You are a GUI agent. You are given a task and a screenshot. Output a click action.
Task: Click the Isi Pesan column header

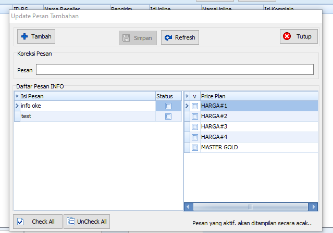(87, 96)
